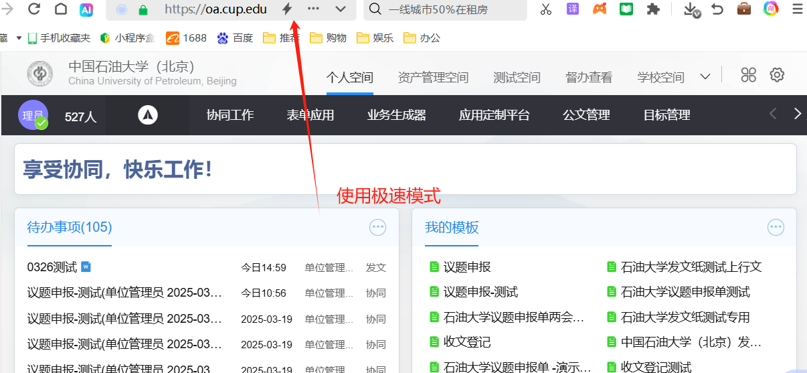The height and width of the screenshot is (373, 807).
Task: Click the lightning speed mode icon
Action: [x=287, y=9]
